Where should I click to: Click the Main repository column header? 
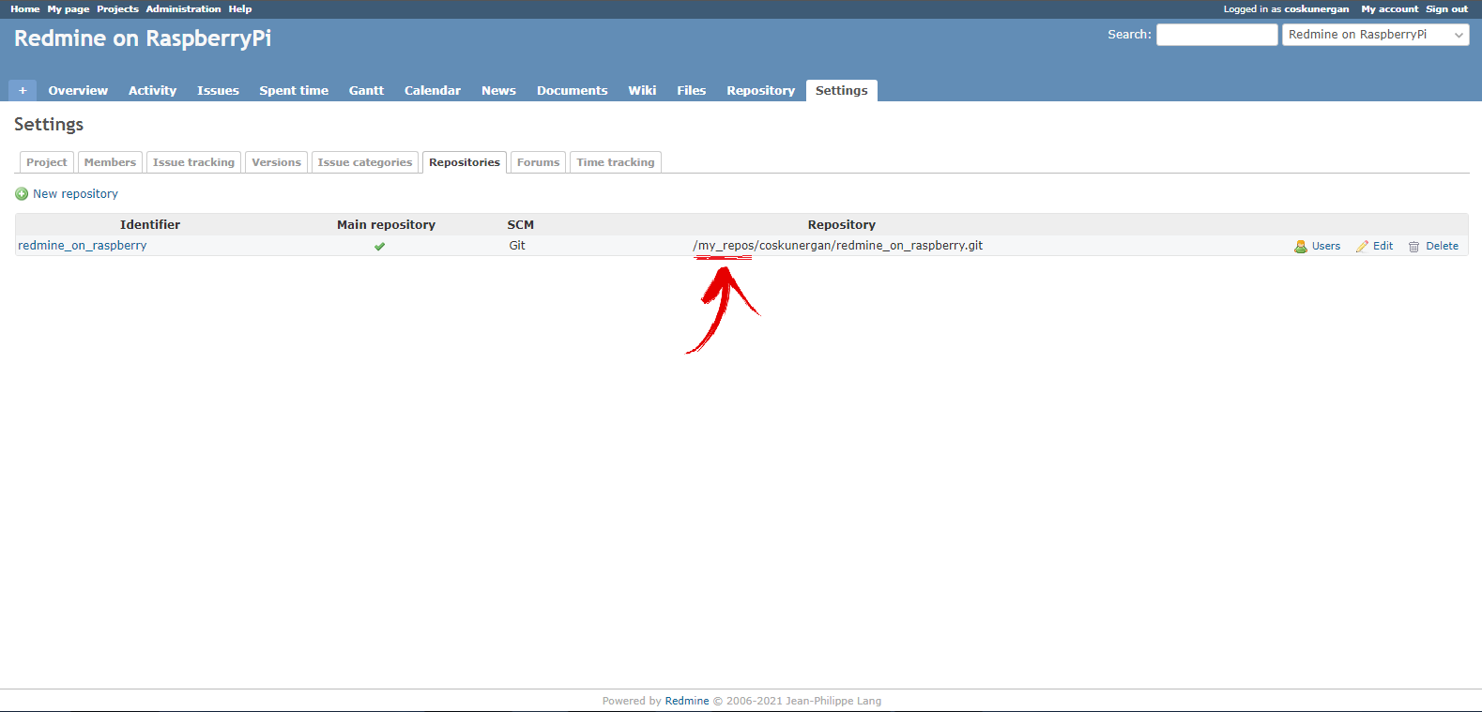[x=386, y=225]
